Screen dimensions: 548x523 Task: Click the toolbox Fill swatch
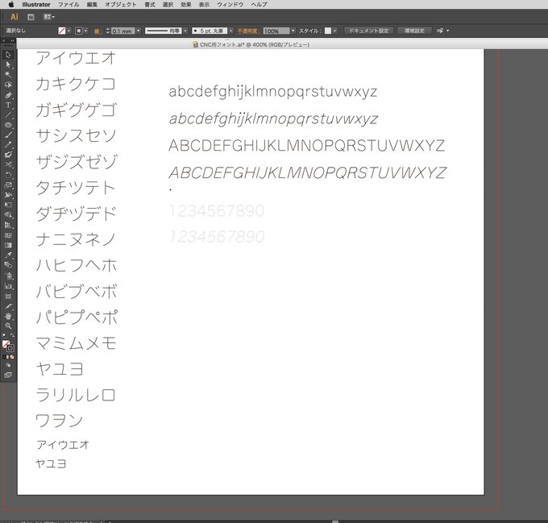pyautogui.click(x=6, y=344)
